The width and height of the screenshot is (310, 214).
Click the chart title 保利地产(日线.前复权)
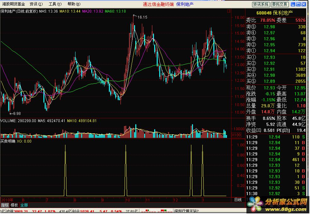pos(19,11)
